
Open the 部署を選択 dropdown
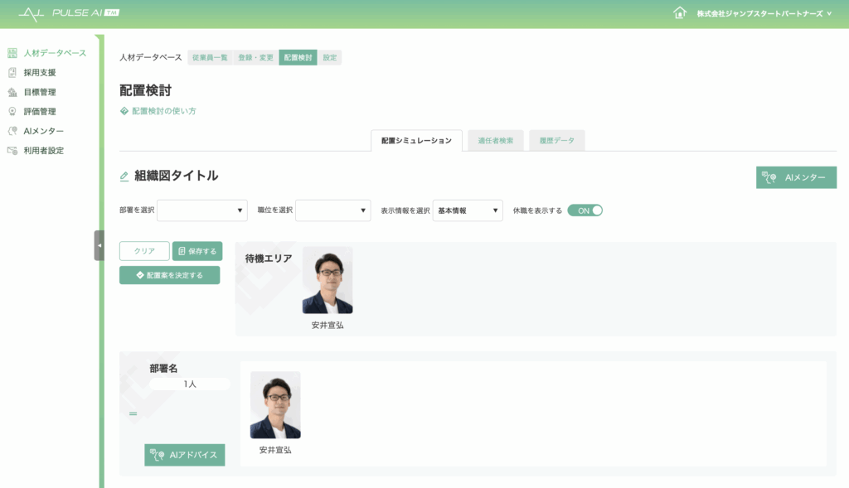click(x=202, y=210)
